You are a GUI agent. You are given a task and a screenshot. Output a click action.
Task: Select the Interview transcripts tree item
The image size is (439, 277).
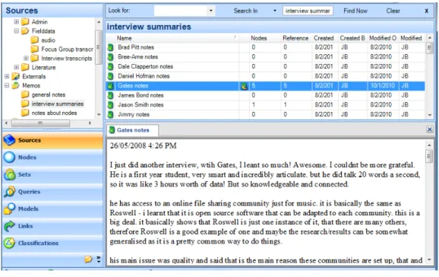click(x=67, y=58)
